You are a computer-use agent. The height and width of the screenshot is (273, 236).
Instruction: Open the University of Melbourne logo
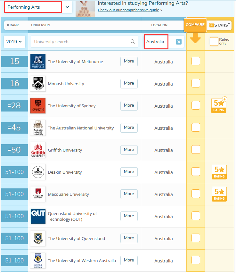coord(38,62)
